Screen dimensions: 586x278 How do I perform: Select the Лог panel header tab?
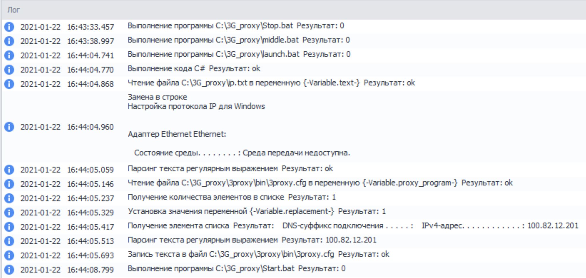point(13,10)
